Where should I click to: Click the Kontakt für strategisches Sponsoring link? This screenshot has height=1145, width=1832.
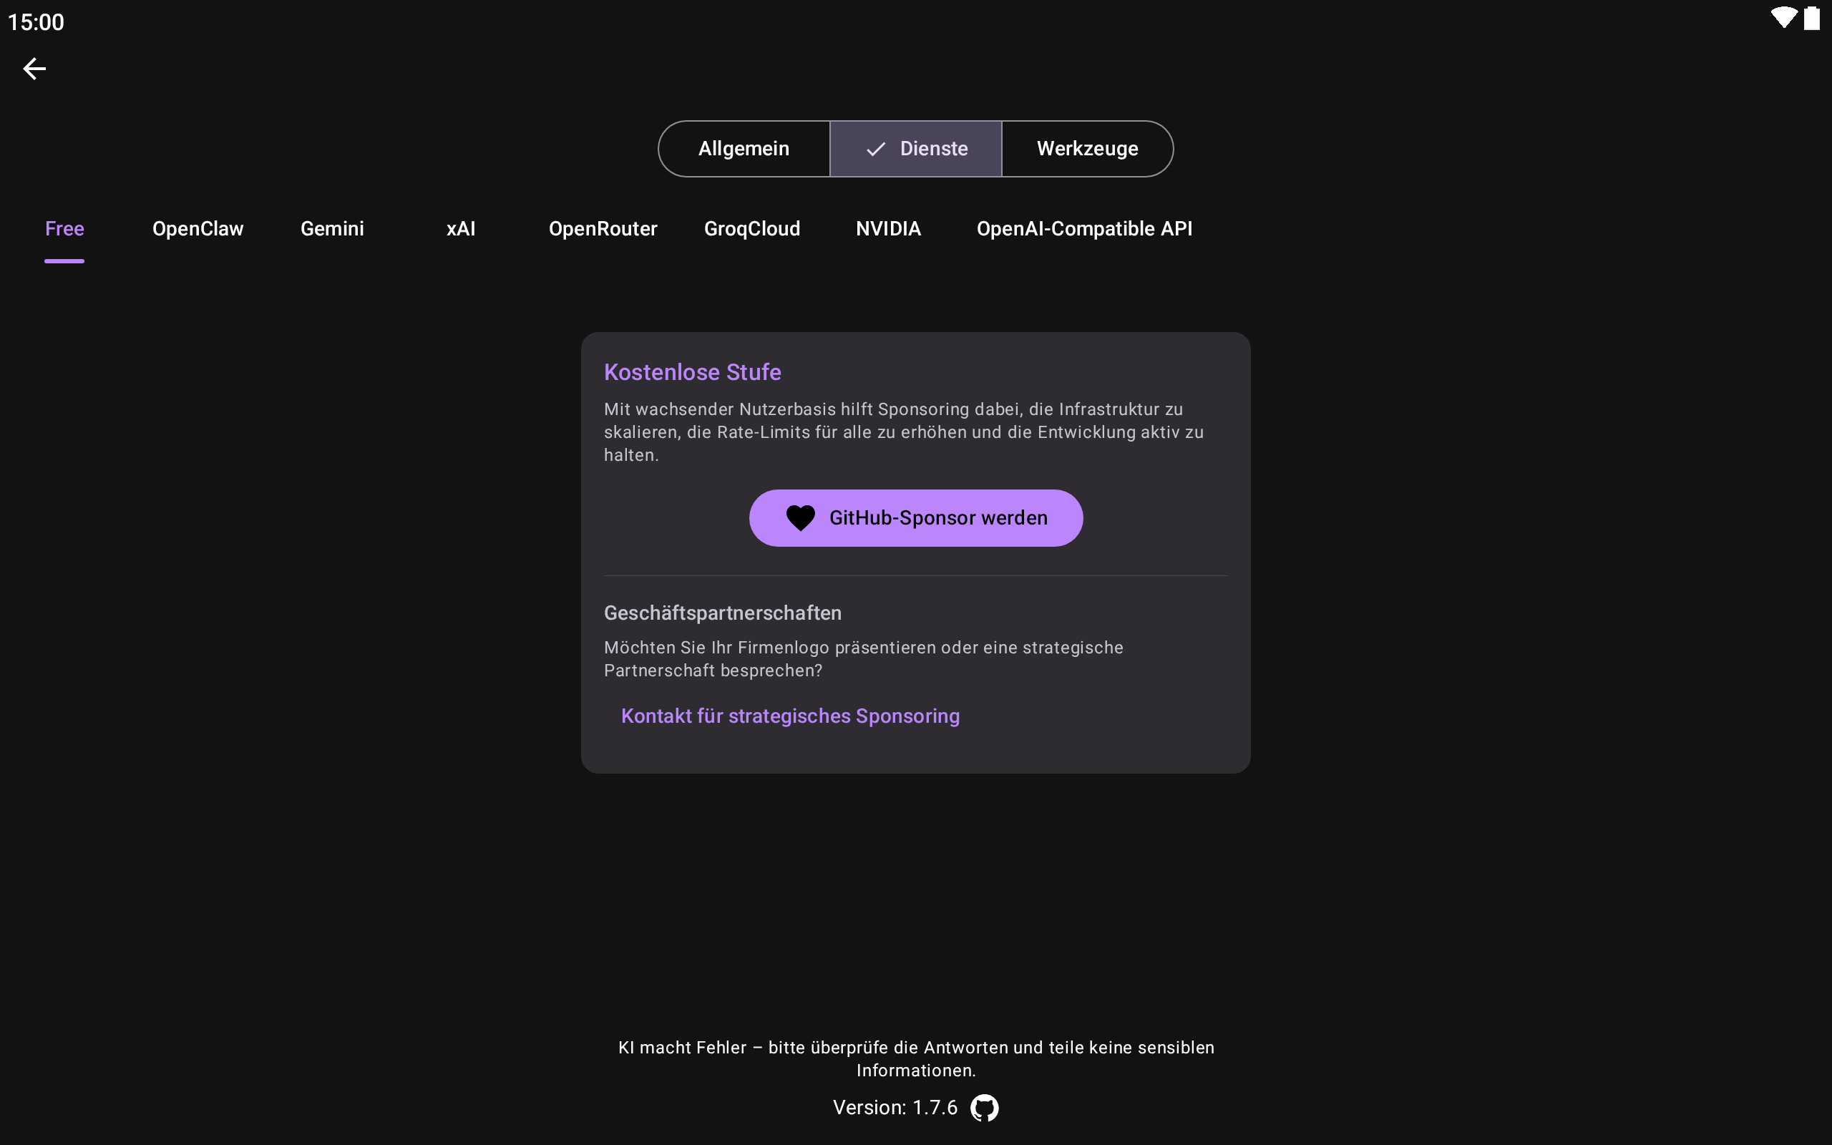pyautogui.click(x=789, y=716)
